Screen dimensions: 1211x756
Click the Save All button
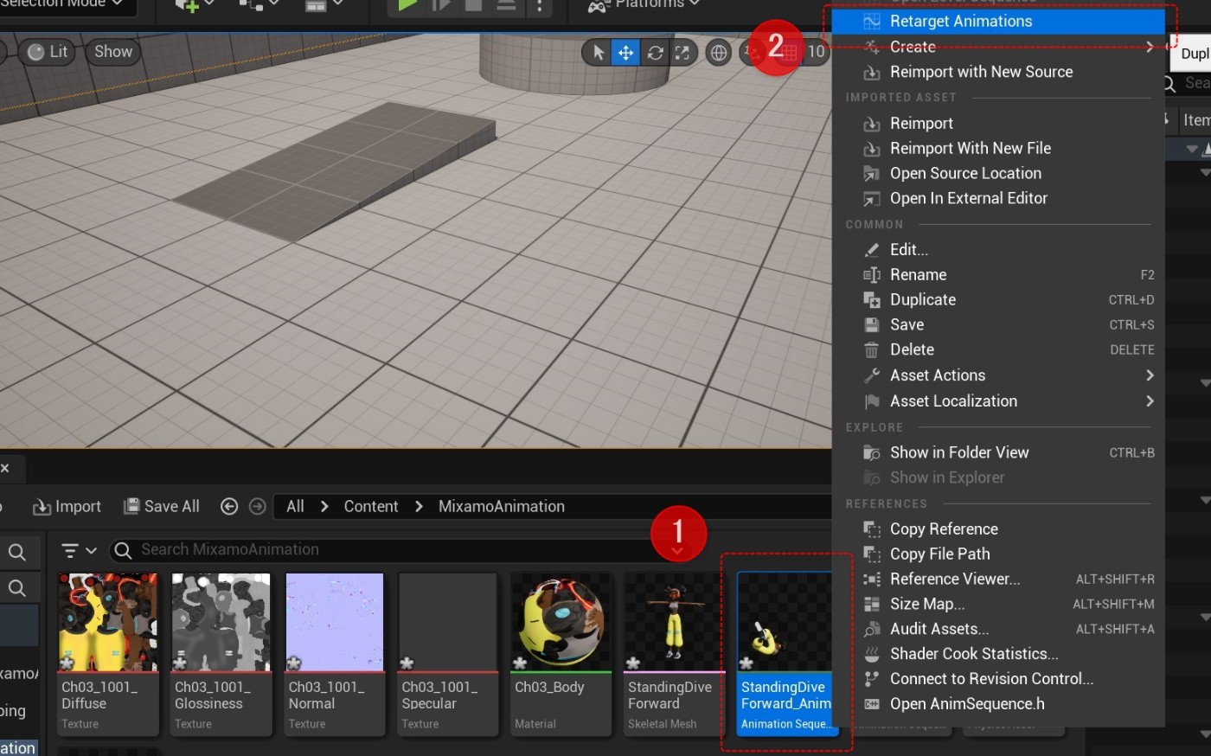pos(162,507)
